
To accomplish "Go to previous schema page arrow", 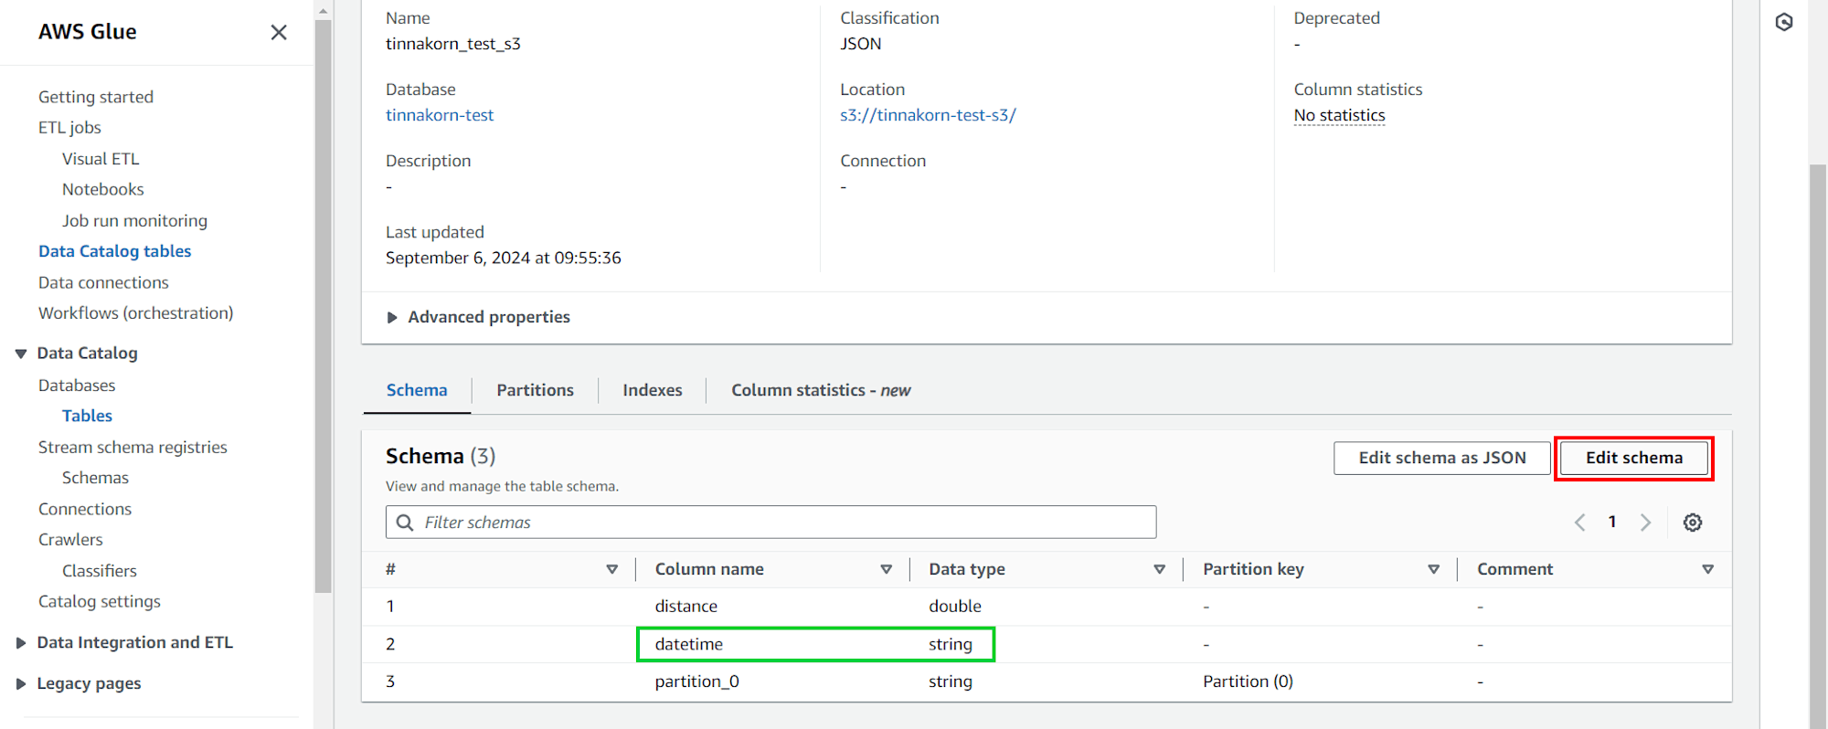I will coord(1579,523).
